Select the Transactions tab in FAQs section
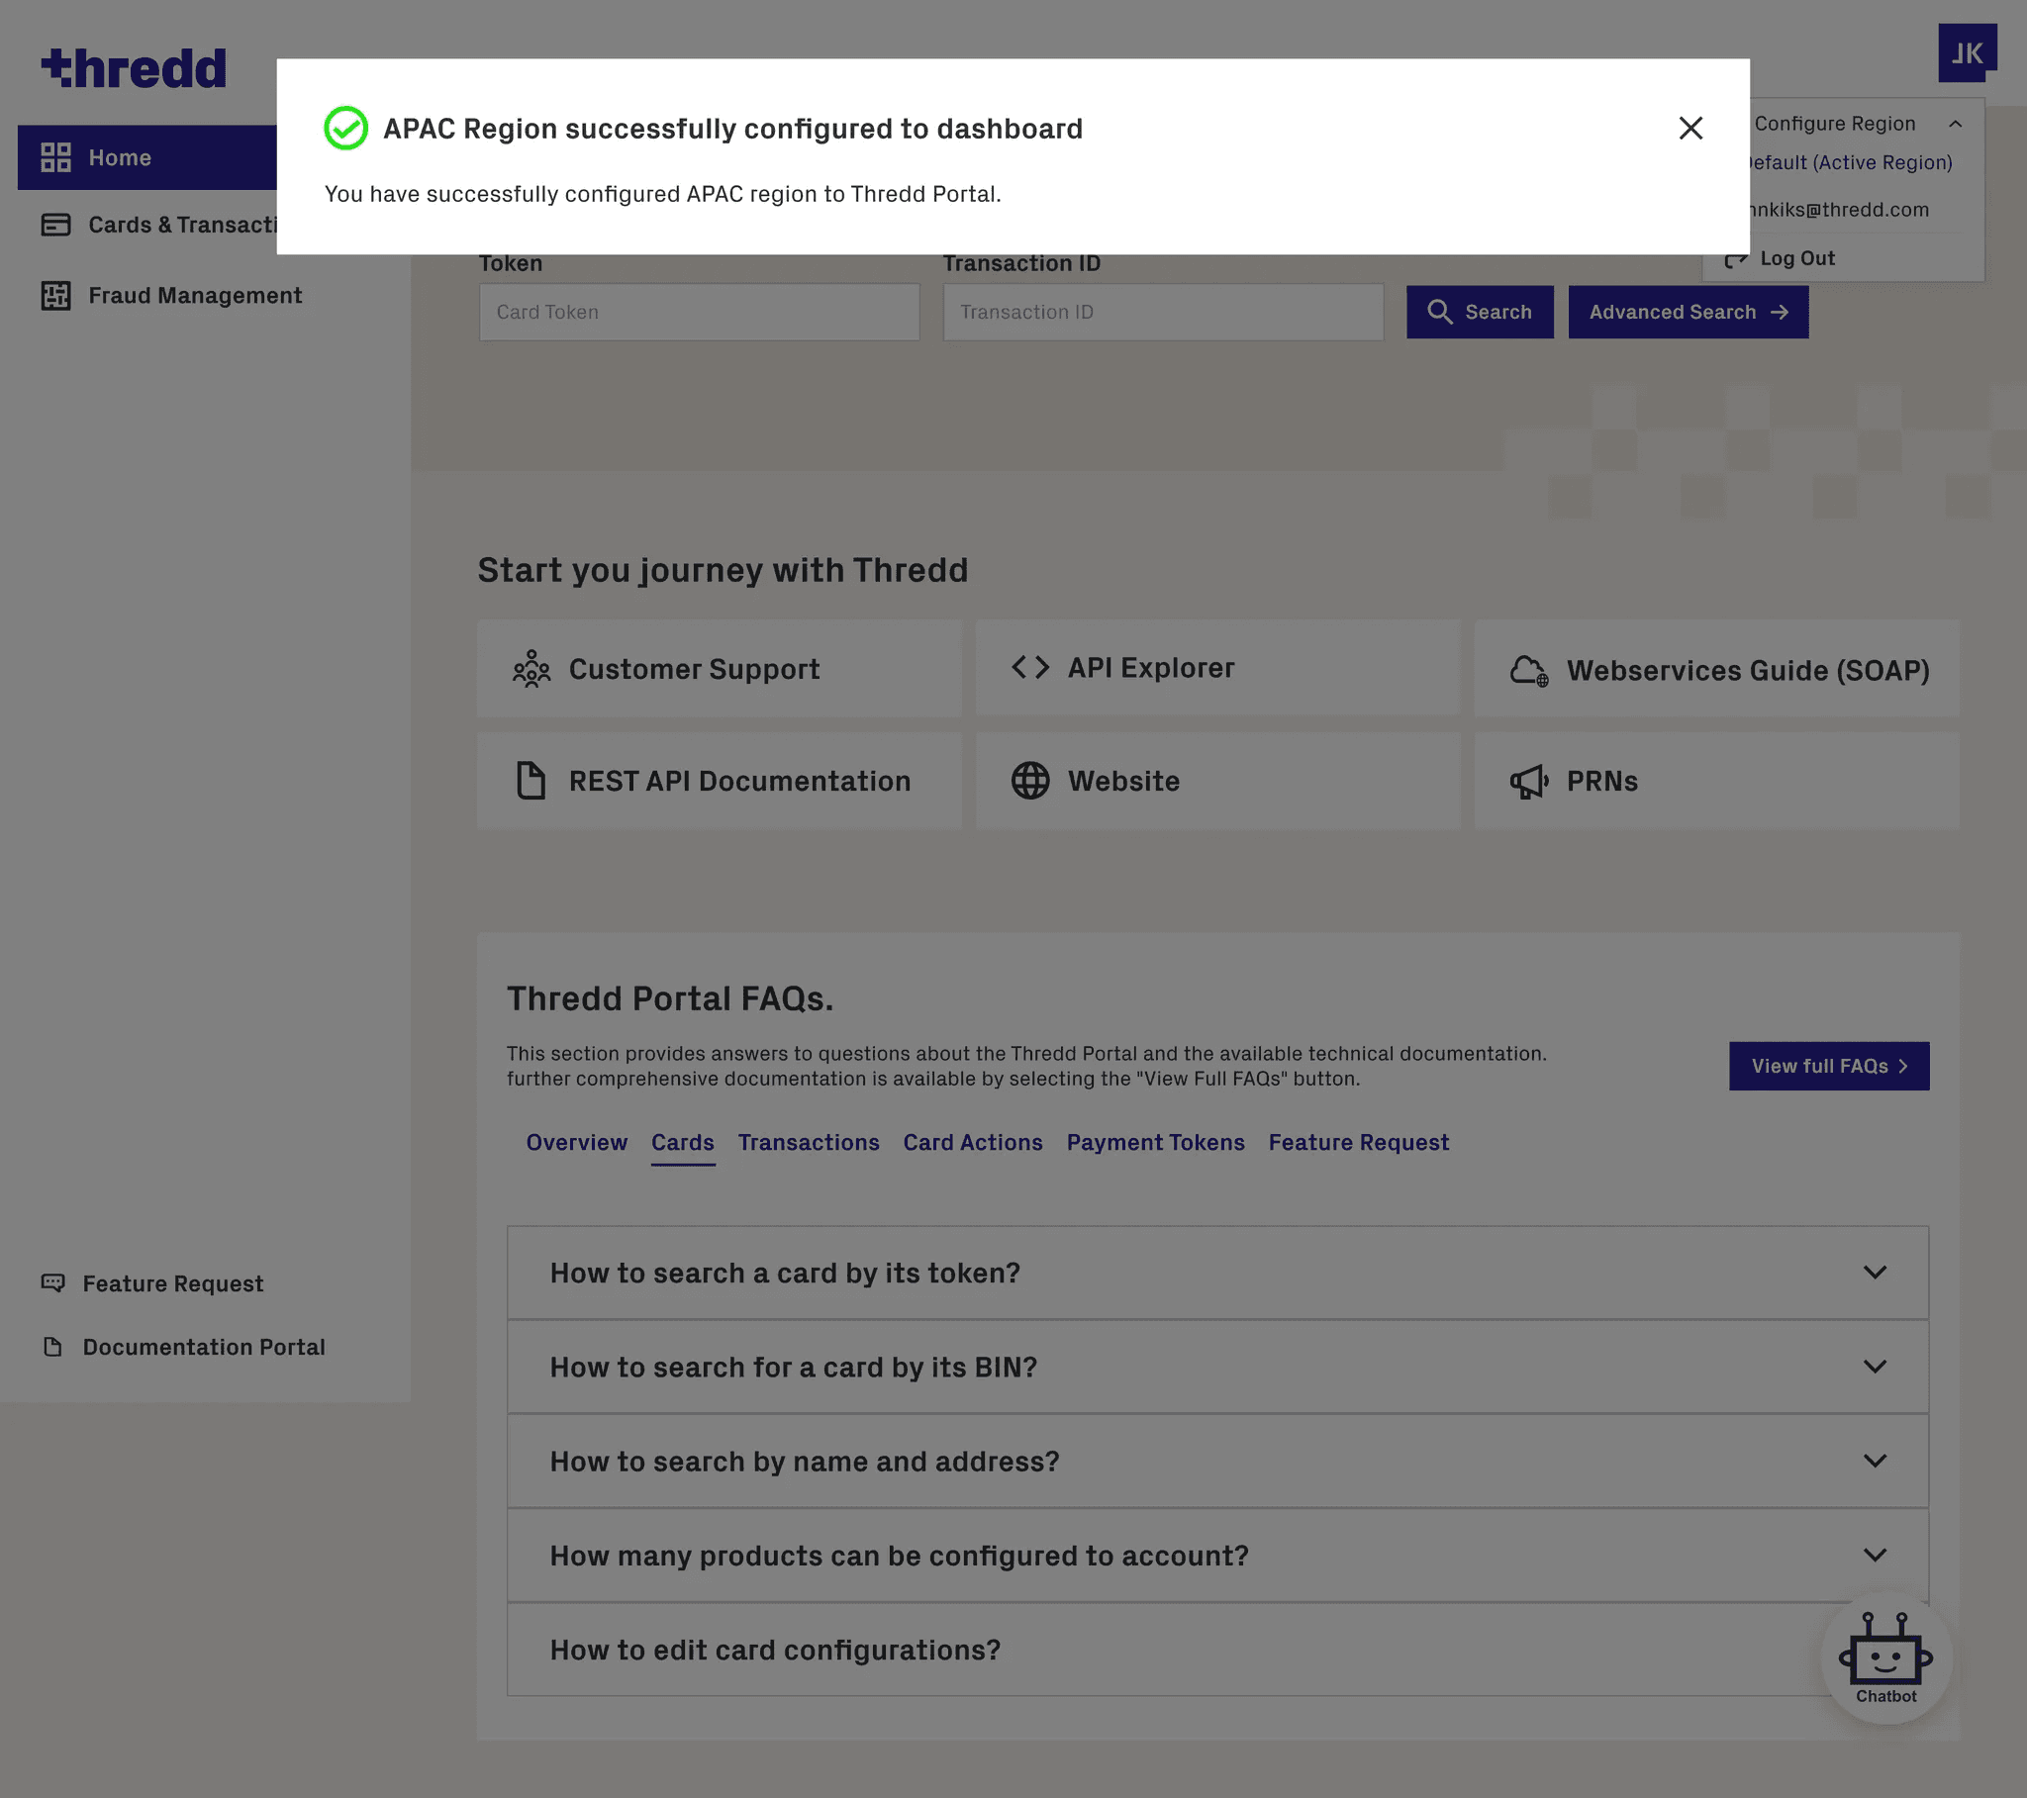This screenshot has width=2027, height=1798. click(x=809, y=1142)
